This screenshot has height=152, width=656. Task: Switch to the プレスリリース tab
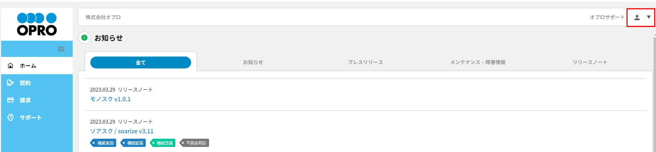(365, 62)
